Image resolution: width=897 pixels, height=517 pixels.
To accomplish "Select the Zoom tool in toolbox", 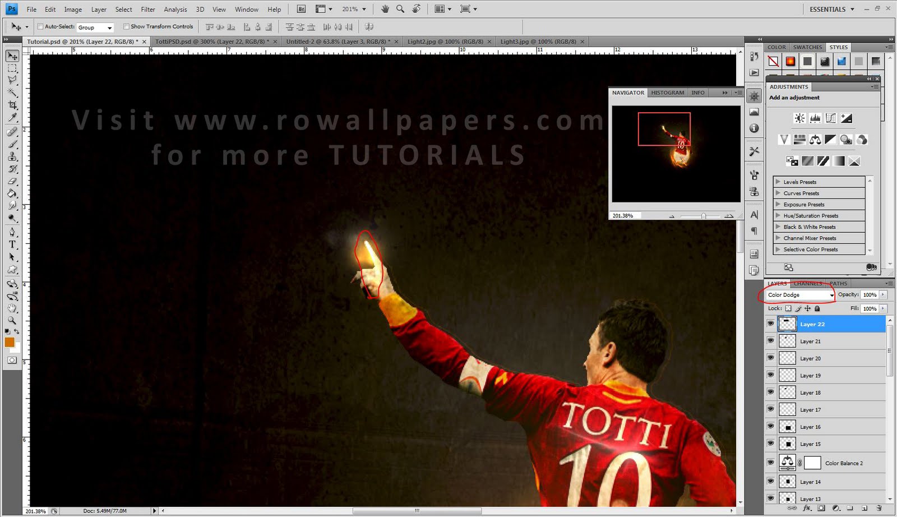I will (x=12, y=321).
